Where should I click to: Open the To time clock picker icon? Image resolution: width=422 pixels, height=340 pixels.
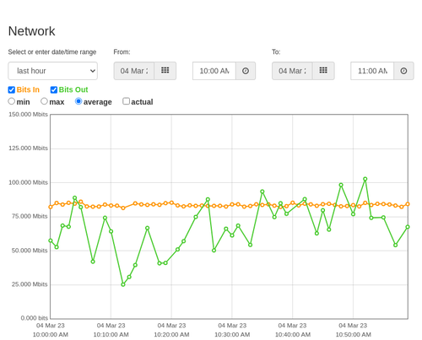[x=403, y=71]
